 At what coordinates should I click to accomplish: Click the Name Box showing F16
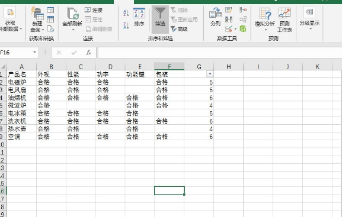(x=15, y=53)
